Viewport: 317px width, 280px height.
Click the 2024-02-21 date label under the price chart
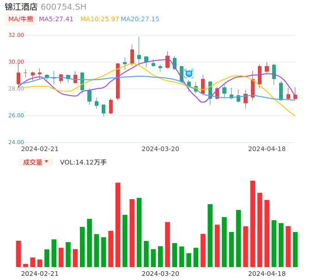[40, 149]
